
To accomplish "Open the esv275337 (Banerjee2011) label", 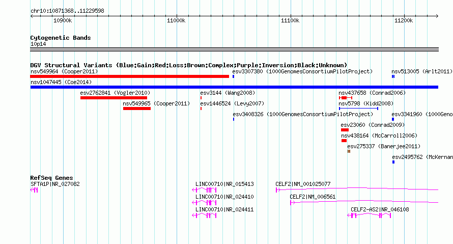I will (x=384, y=146).
